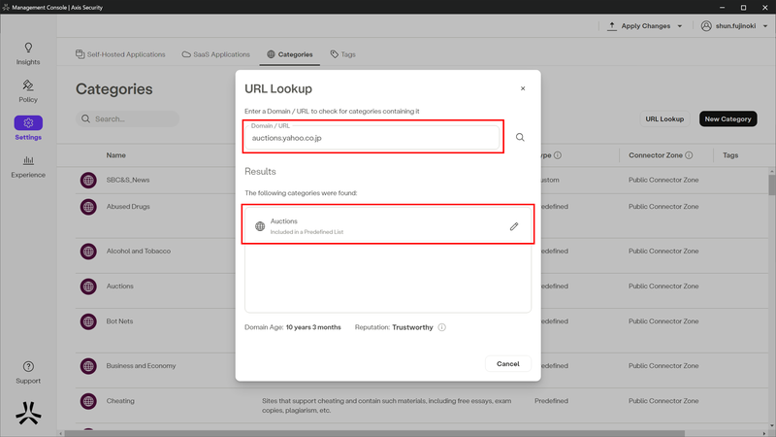Image resolution: width=776 pixels, height=437 pixels.
Task: Open the Policy sidebar section
Action: tap(28, 91)
